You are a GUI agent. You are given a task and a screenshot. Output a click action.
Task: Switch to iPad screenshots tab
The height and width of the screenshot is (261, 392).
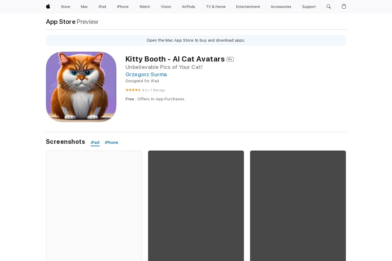tap(95, 143)
